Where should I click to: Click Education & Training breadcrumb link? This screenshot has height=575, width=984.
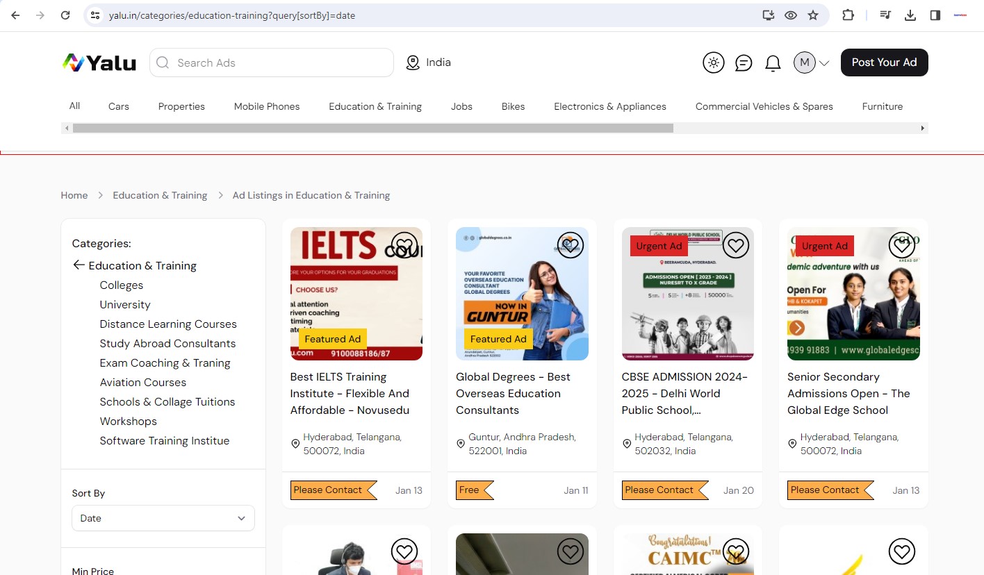click(160, 195)
